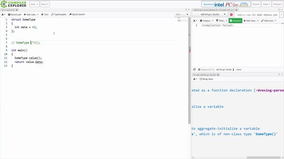Click the output horizontal scrollbar

[x=264, y=158]
